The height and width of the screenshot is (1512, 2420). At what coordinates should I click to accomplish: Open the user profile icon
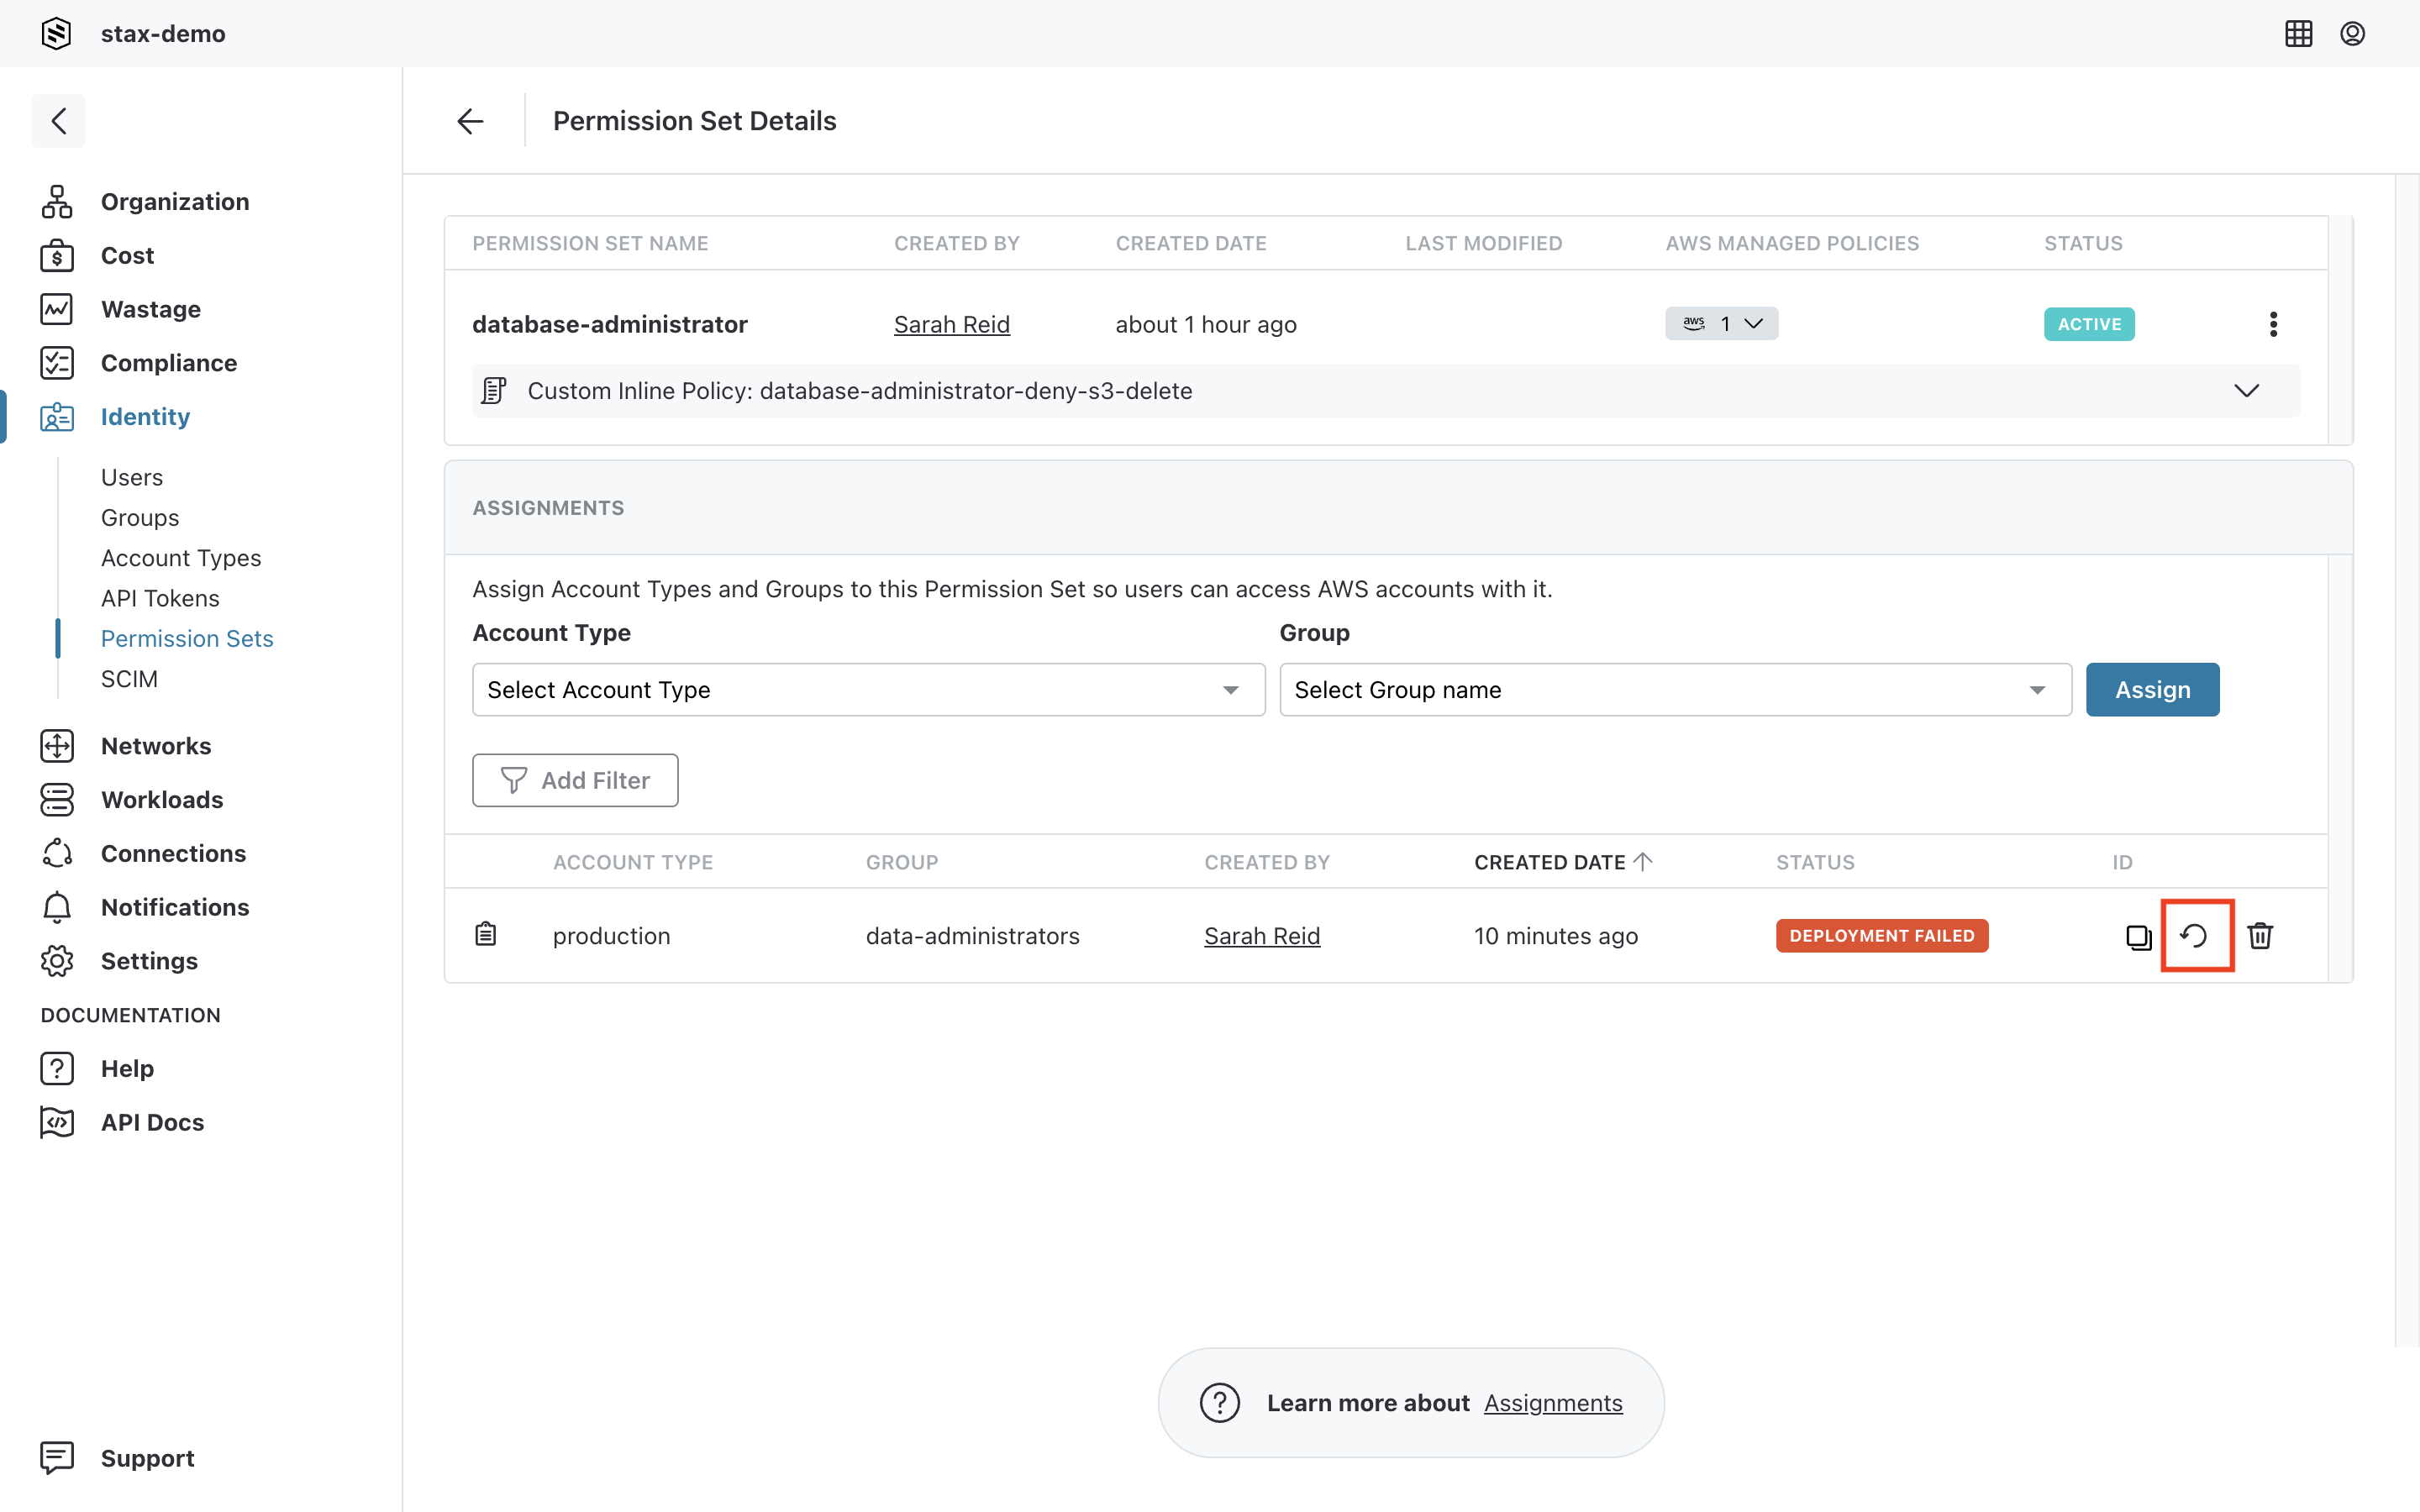[x=2352, y=33]
